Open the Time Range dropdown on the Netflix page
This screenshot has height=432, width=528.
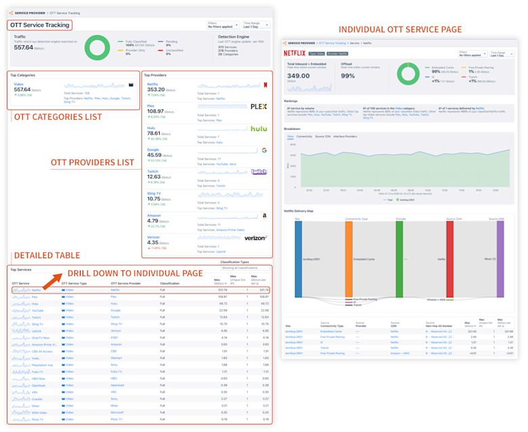[x=502, y=54]
